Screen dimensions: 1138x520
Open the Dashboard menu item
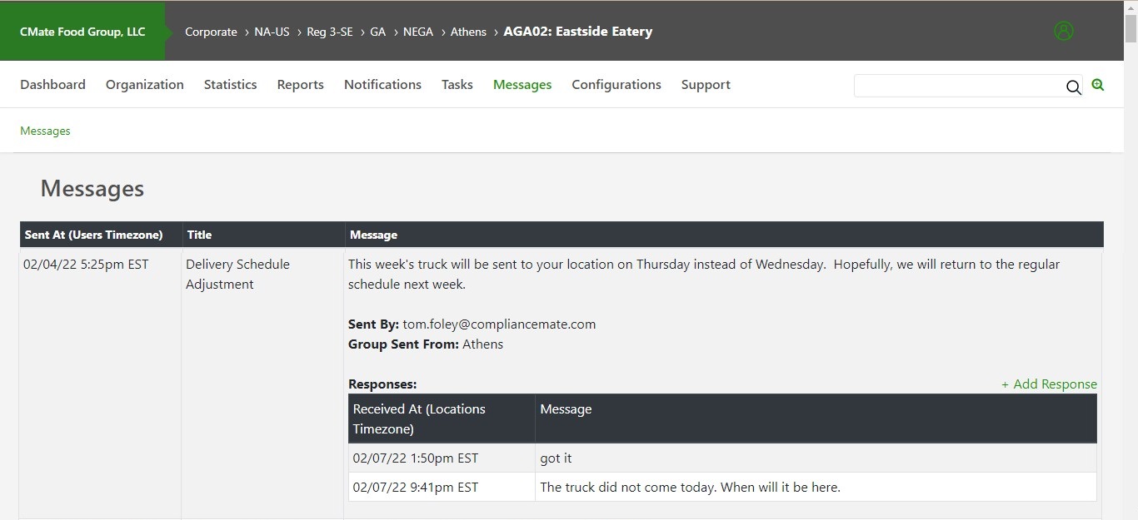tap(52, 85)
